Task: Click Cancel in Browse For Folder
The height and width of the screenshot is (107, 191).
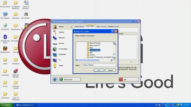Action: pos(110,70)
